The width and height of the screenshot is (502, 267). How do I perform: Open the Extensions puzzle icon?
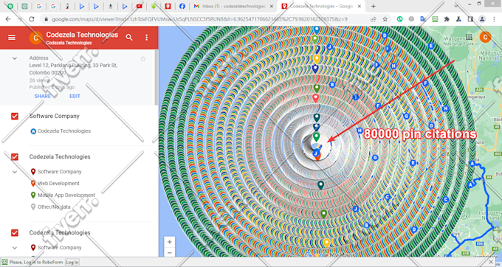[x=447, y=19]
